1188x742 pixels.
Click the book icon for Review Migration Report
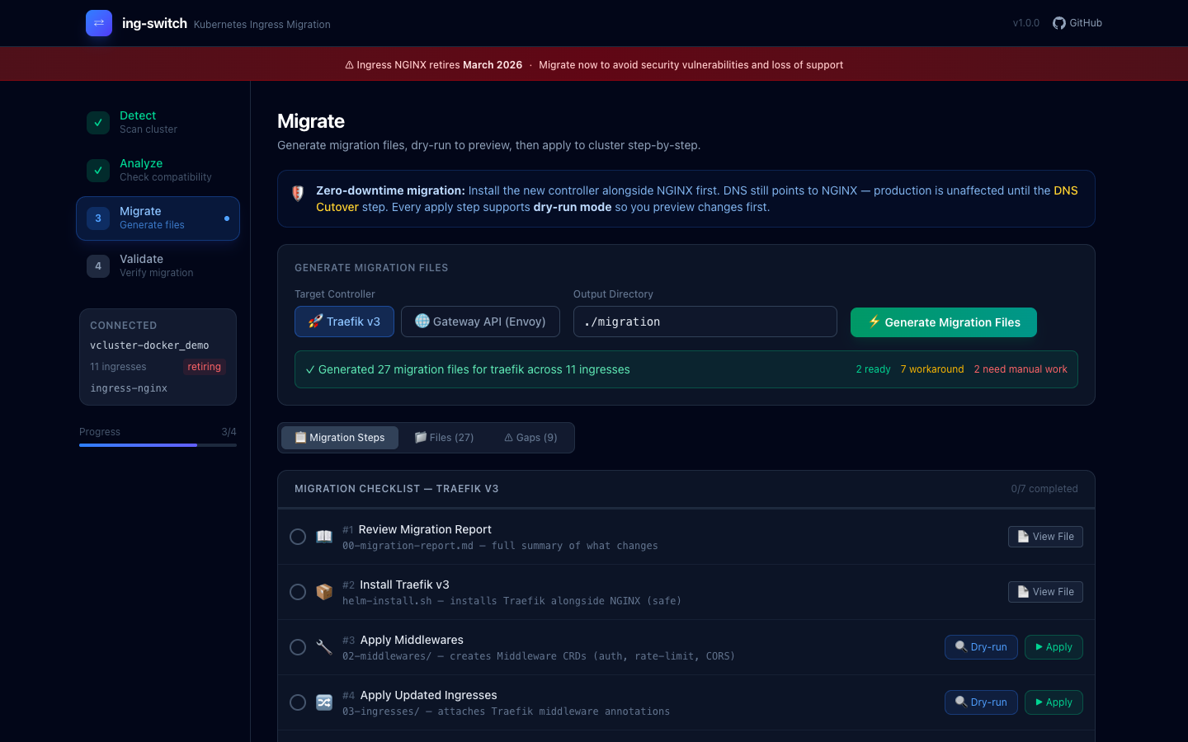(324, 537)
